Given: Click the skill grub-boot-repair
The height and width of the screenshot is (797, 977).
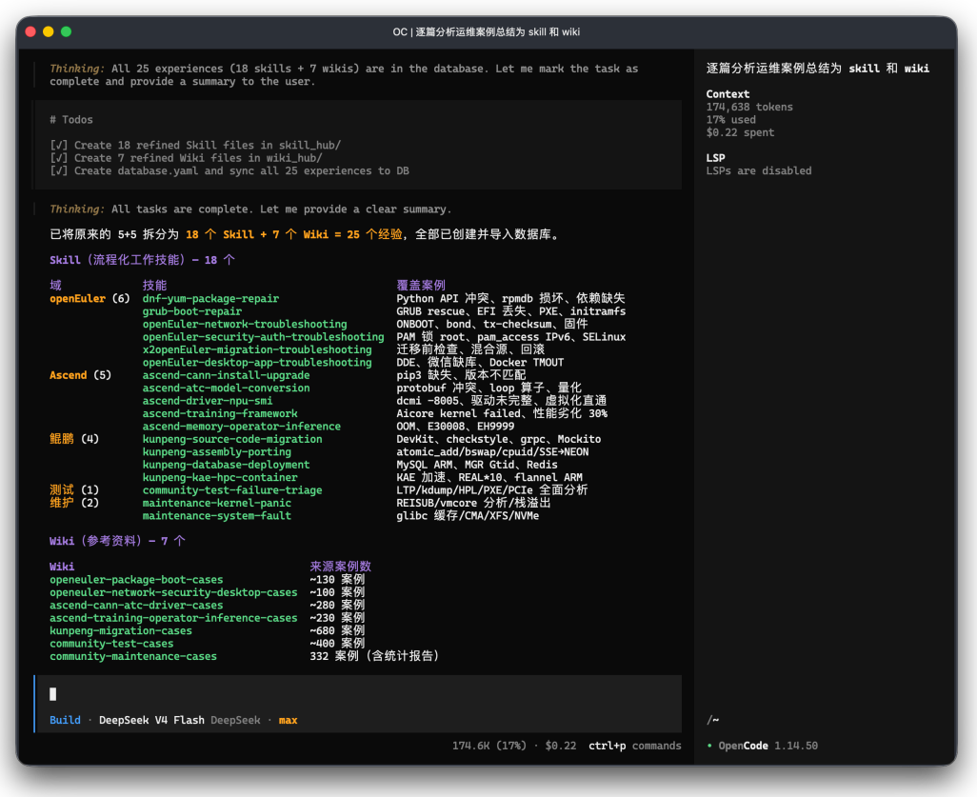Looking at the screenshot, I should click(x=192, y=311).
